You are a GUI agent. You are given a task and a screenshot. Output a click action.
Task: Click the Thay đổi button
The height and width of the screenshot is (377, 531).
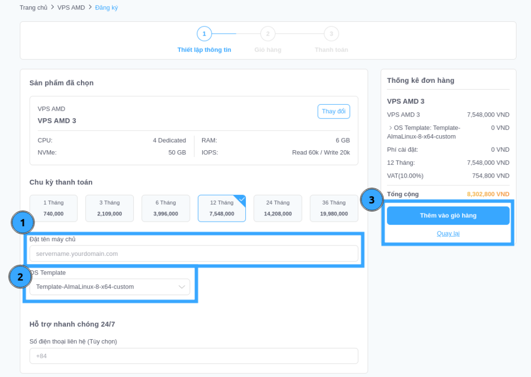[333, 111]
